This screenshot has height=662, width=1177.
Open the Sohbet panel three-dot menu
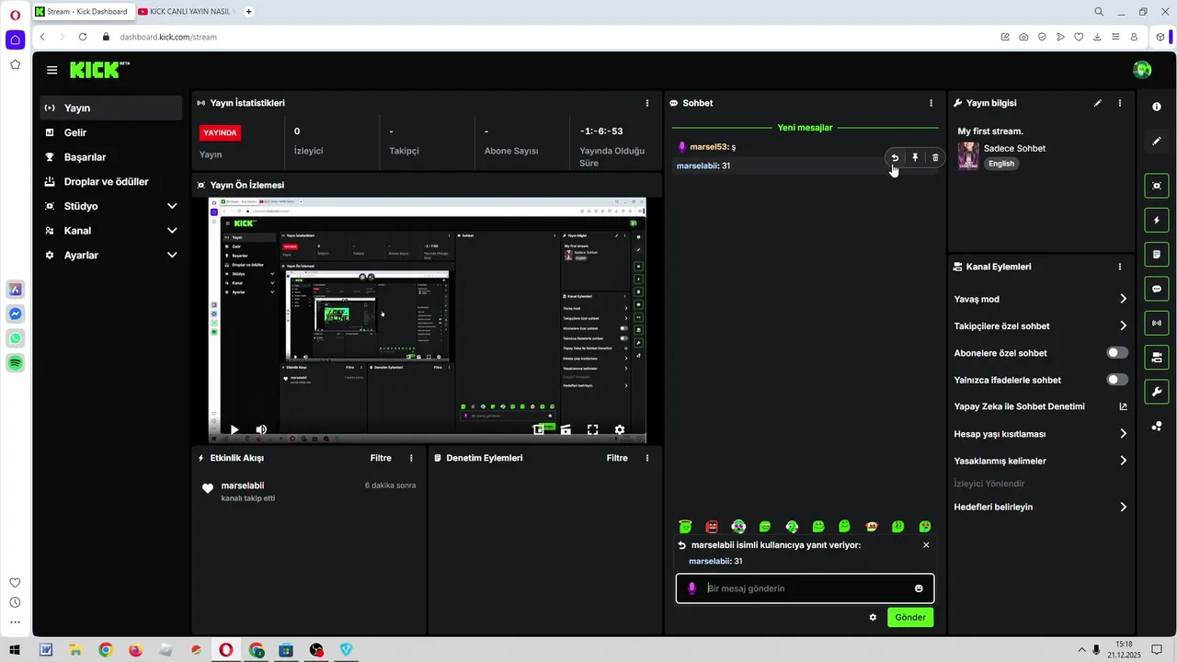pos(931,103)
